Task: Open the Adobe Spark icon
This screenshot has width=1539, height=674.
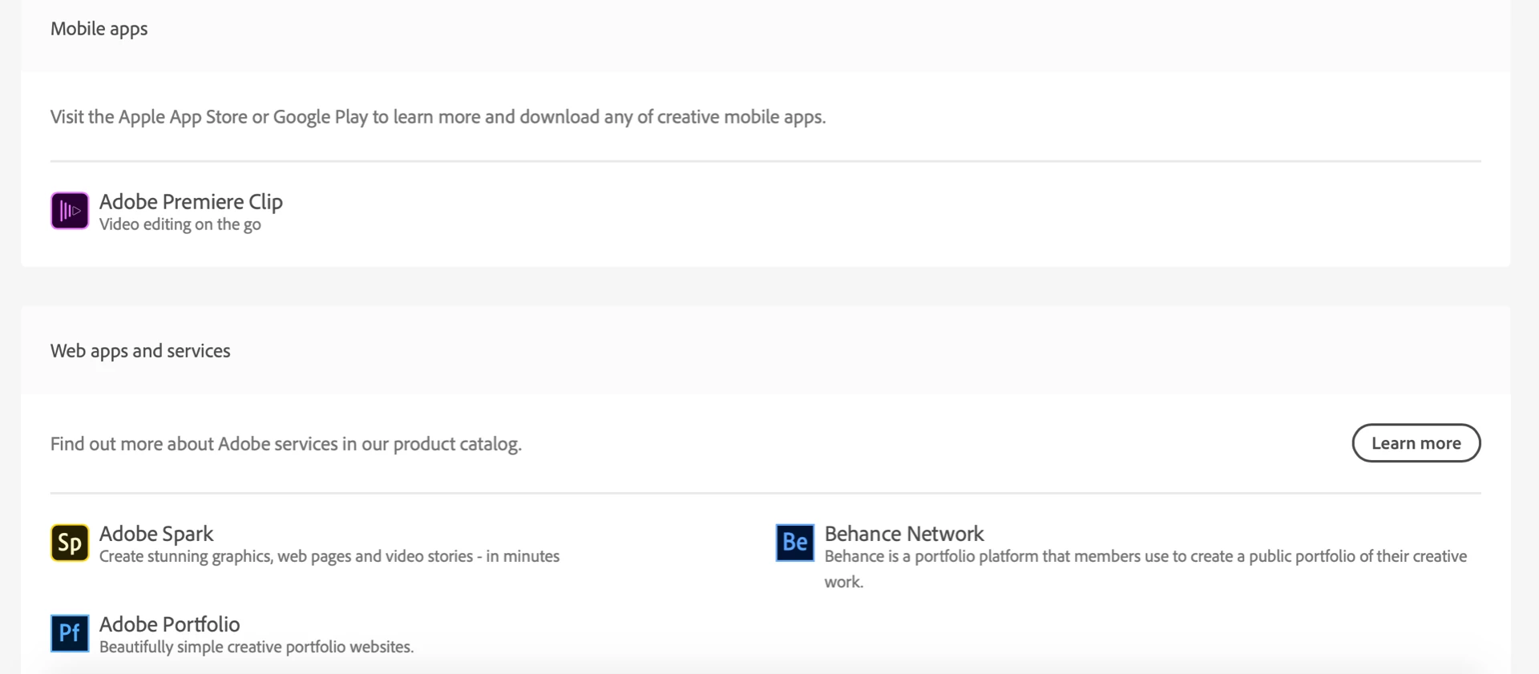Action: (x=70, y=543)
